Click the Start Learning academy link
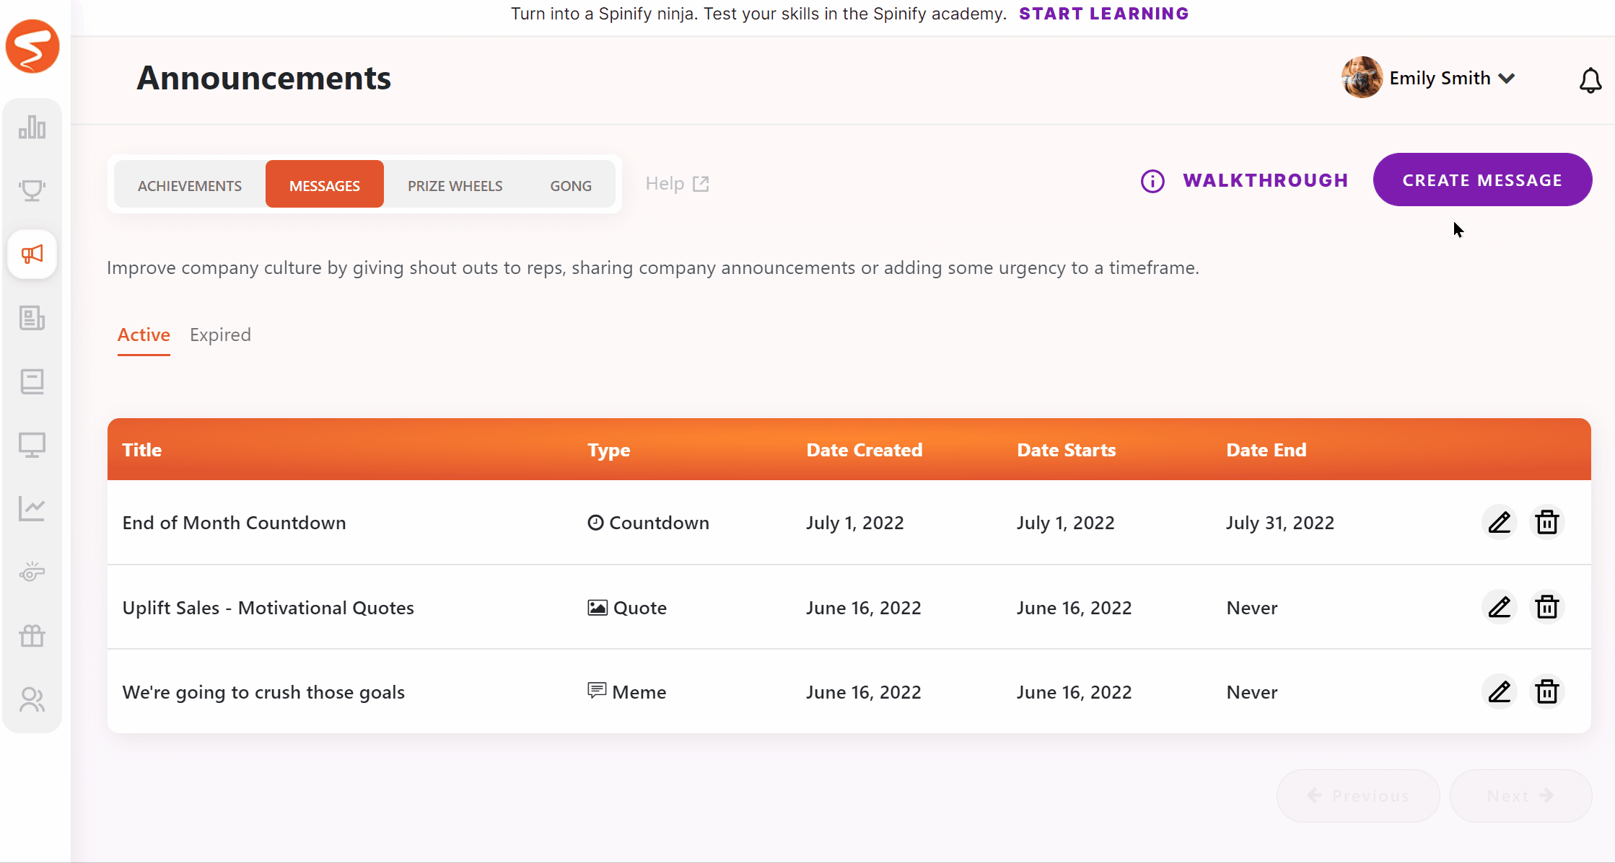Screen dimensions: 1615x863 (x=1103, y=14)
